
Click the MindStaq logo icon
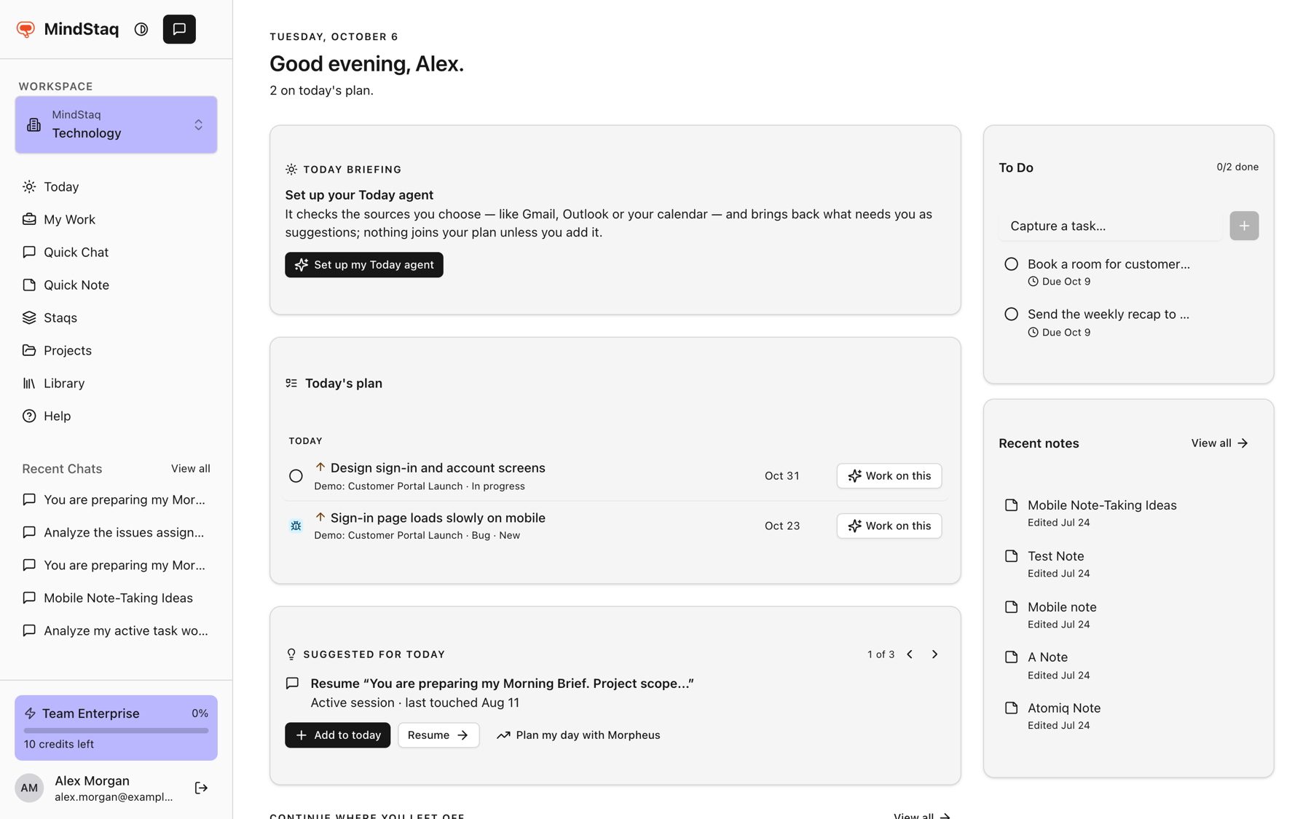click(25, 29)
